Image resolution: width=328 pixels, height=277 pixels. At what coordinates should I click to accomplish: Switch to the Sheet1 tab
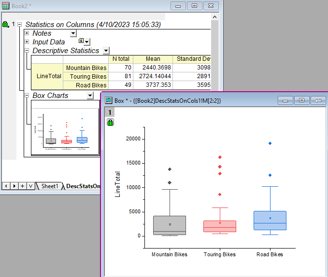tap(49, 186)
